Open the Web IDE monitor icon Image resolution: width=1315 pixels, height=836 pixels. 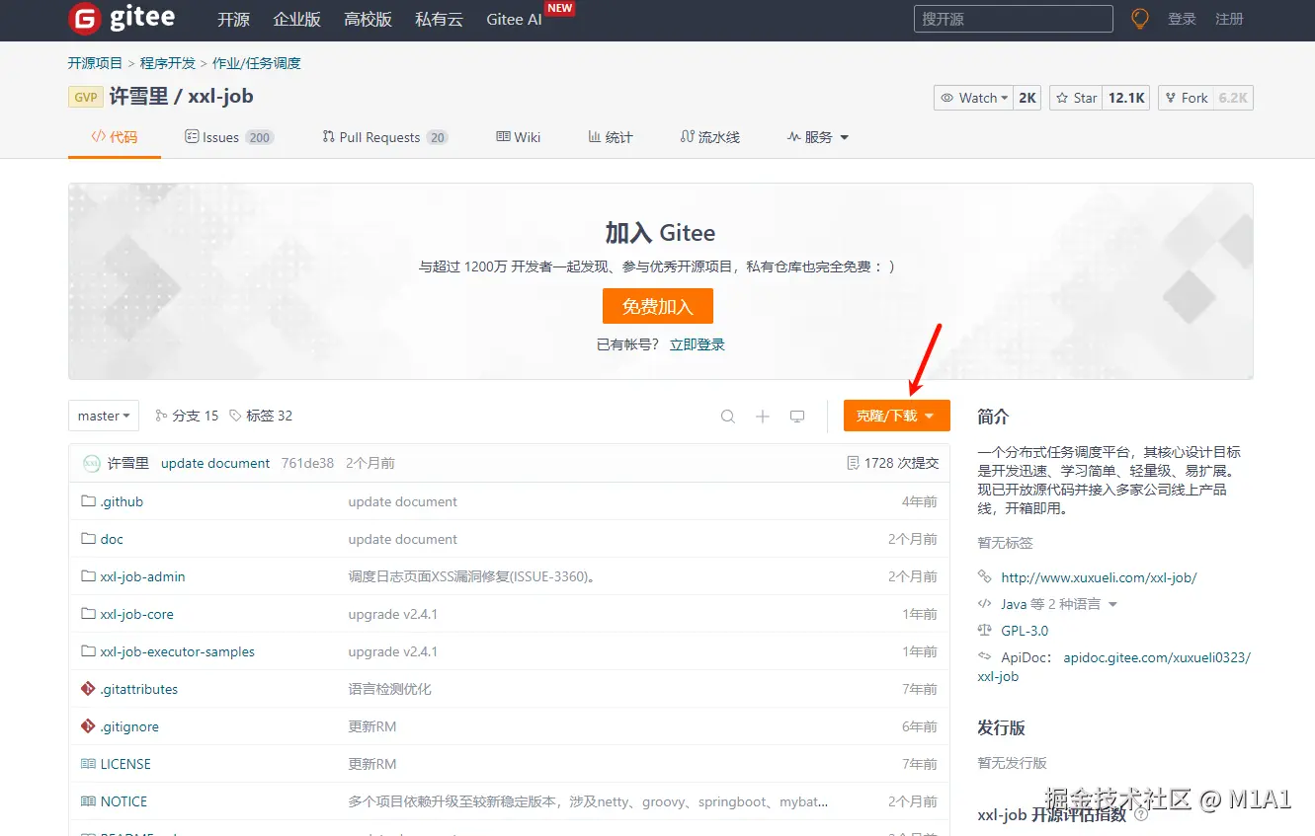(797, 417)
